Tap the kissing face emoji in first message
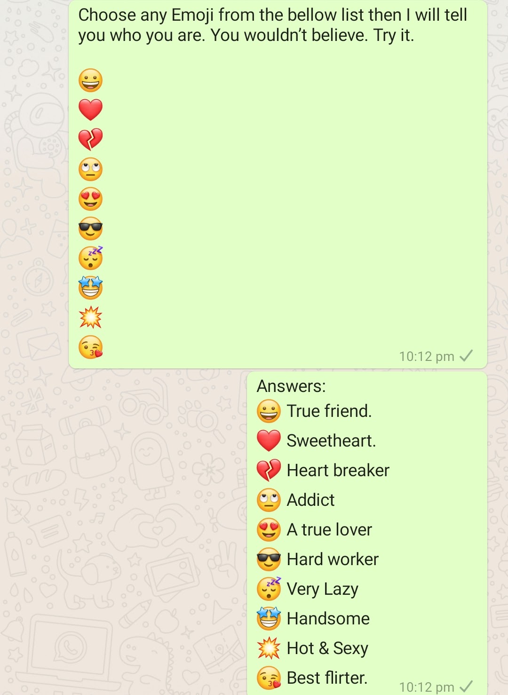The width and height of the screenshot is (508, 695). [x=90, y=347]
